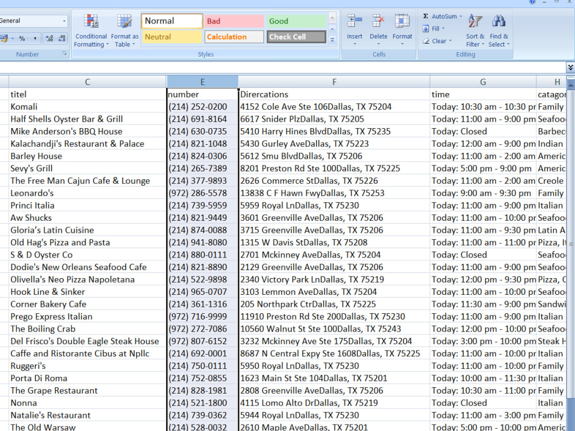
Task: Apply the Check Cell style
Action: (x=296, y=37)
